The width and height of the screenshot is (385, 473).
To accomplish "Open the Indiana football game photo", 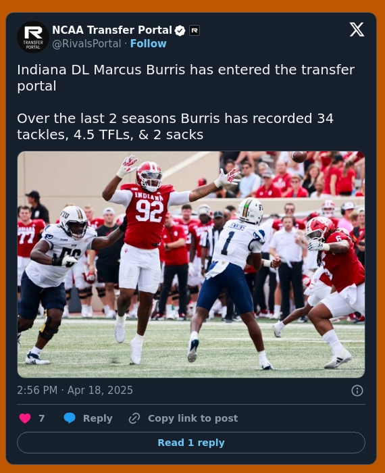I will point(191,264).
